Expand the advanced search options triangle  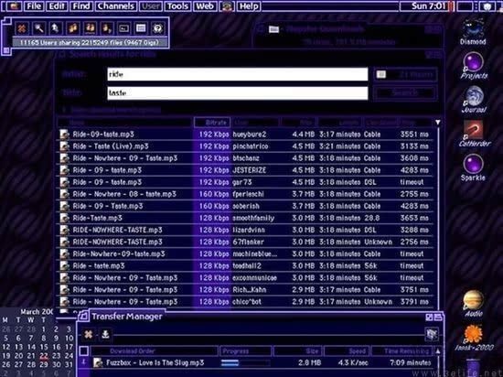pyautogui.click(x=64, y=110)
